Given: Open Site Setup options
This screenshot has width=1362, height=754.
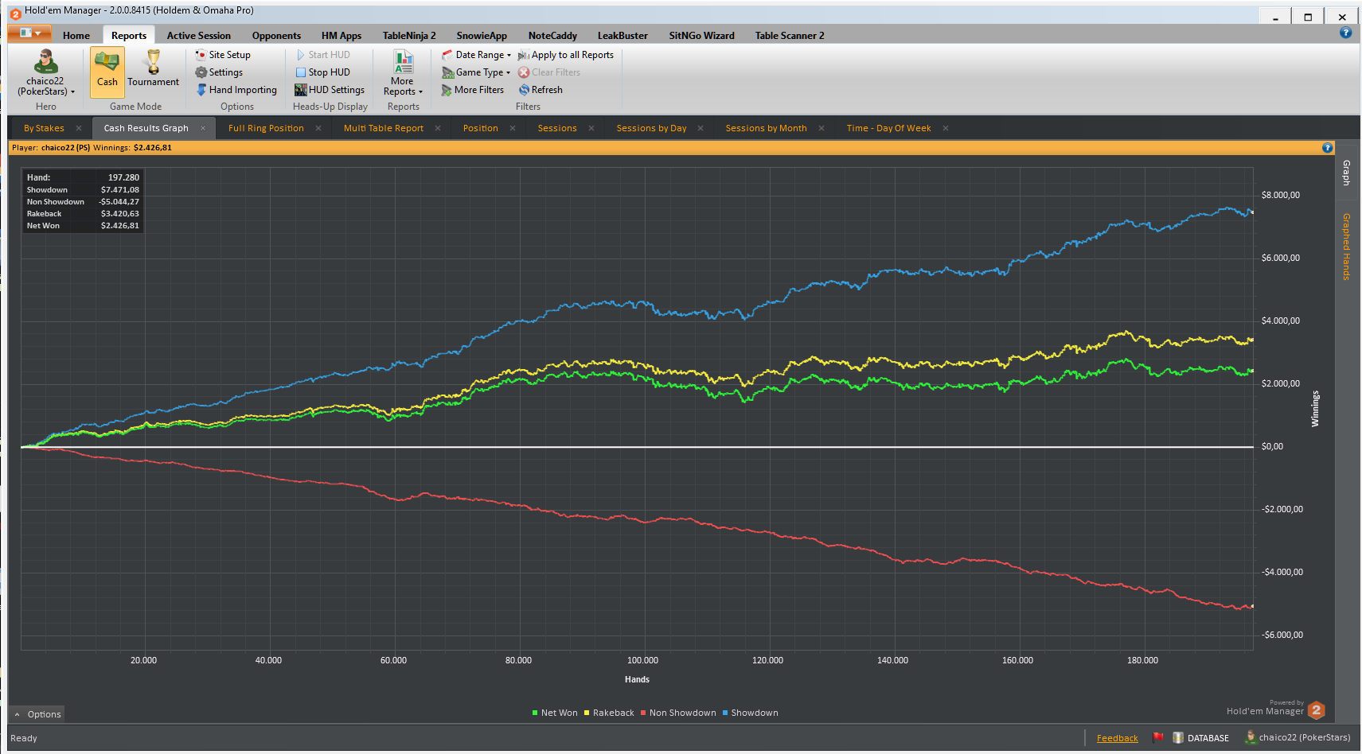Looking at the screenshot, I should coord(223,55).
